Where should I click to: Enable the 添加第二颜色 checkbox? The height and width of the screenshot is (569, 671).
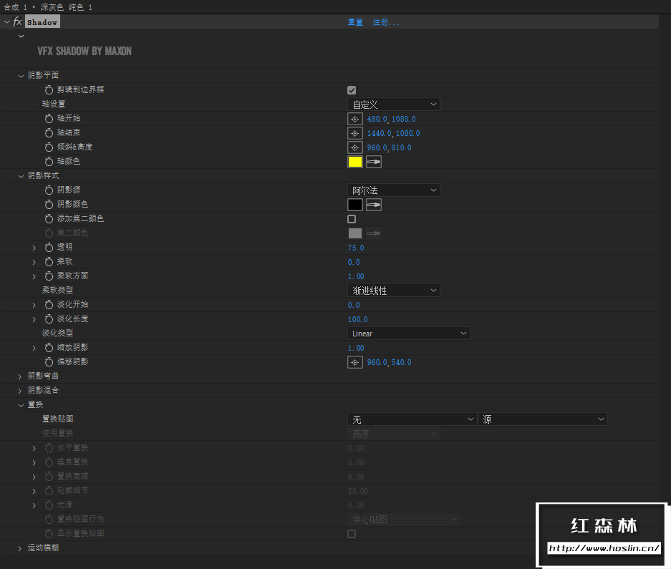click(x=351, y=219)
